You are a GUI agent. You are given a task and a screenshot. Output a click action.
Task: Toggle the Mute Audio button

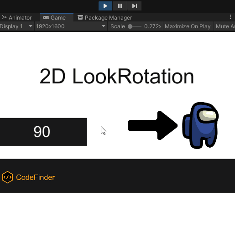(225, 26)
